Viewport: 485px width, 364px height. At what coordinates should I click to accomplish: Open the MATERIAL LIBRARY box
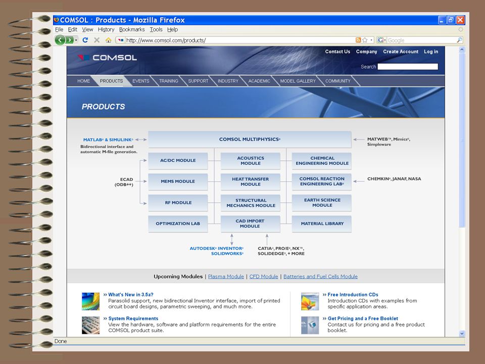pyautogui.click(x=322, y=224)
